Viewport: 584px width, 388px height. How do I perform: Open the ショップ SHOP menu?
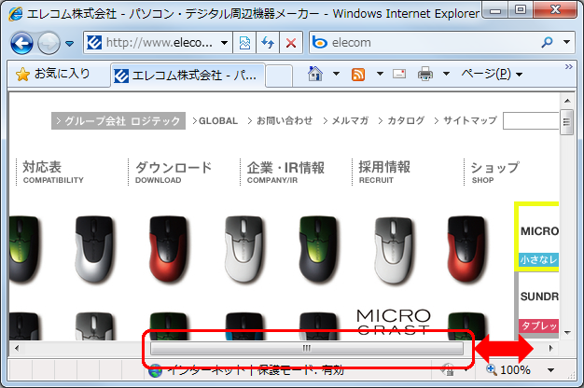coord(494,172)
